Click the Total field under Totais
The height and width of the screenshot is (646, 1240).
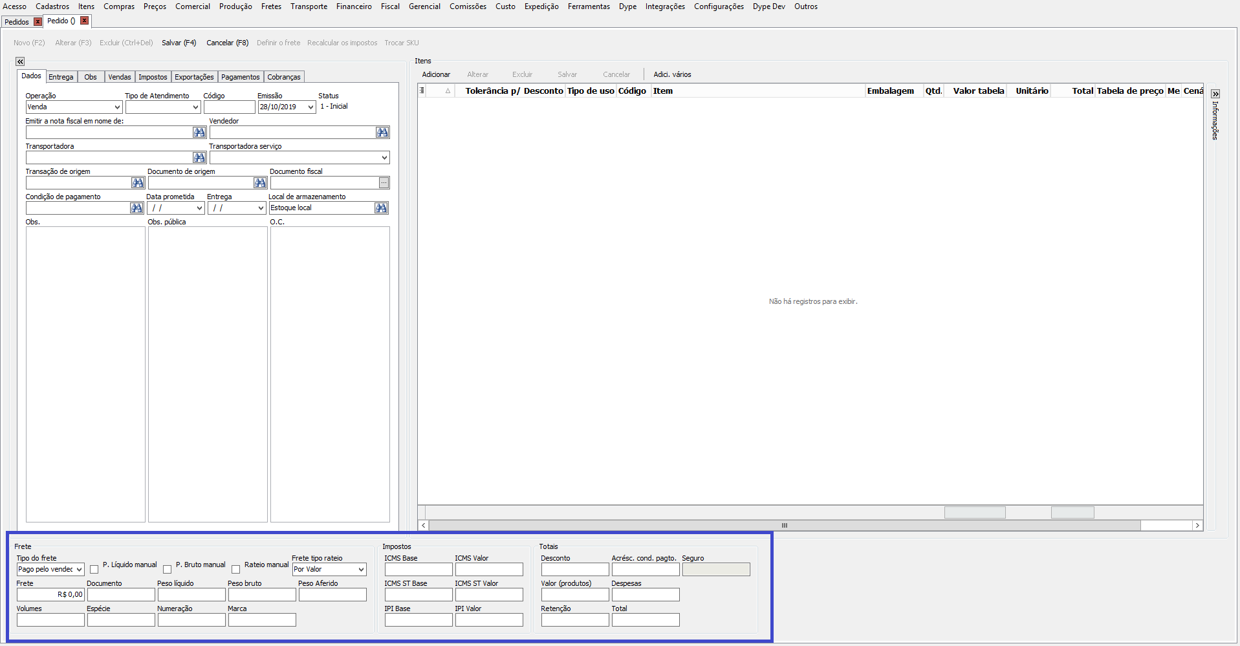(646, 620)
